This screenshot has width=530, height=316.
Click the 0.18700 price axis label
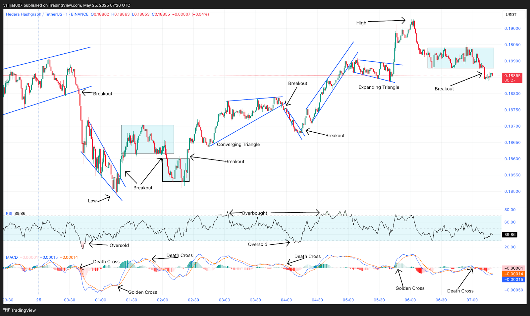coord(512,126)
